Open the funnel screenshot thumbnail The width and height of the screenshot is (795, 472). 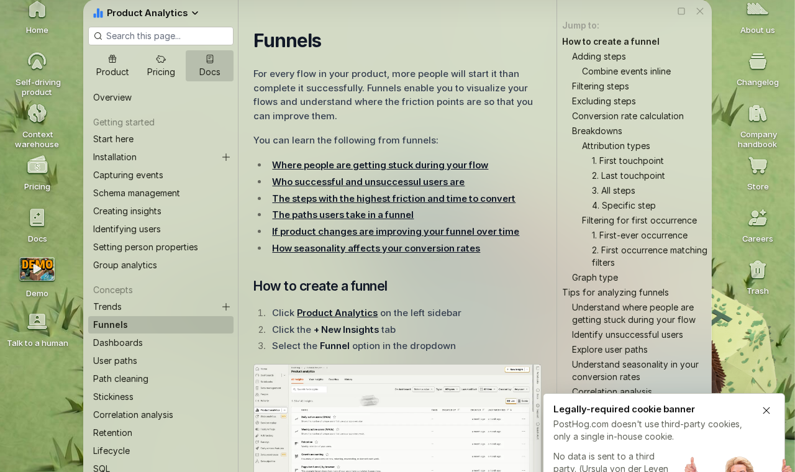coord(397,418)
